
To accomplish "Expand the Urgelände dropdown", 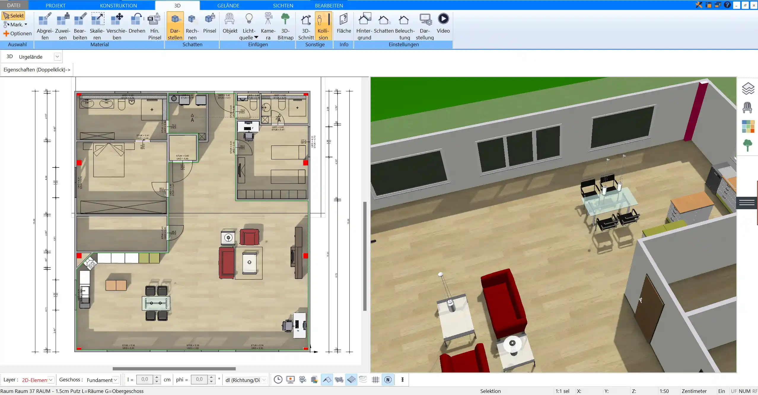I will point(57,57).
